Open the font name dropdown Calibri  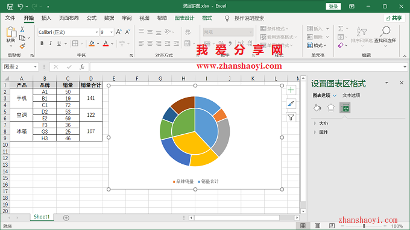coord(96,32)
